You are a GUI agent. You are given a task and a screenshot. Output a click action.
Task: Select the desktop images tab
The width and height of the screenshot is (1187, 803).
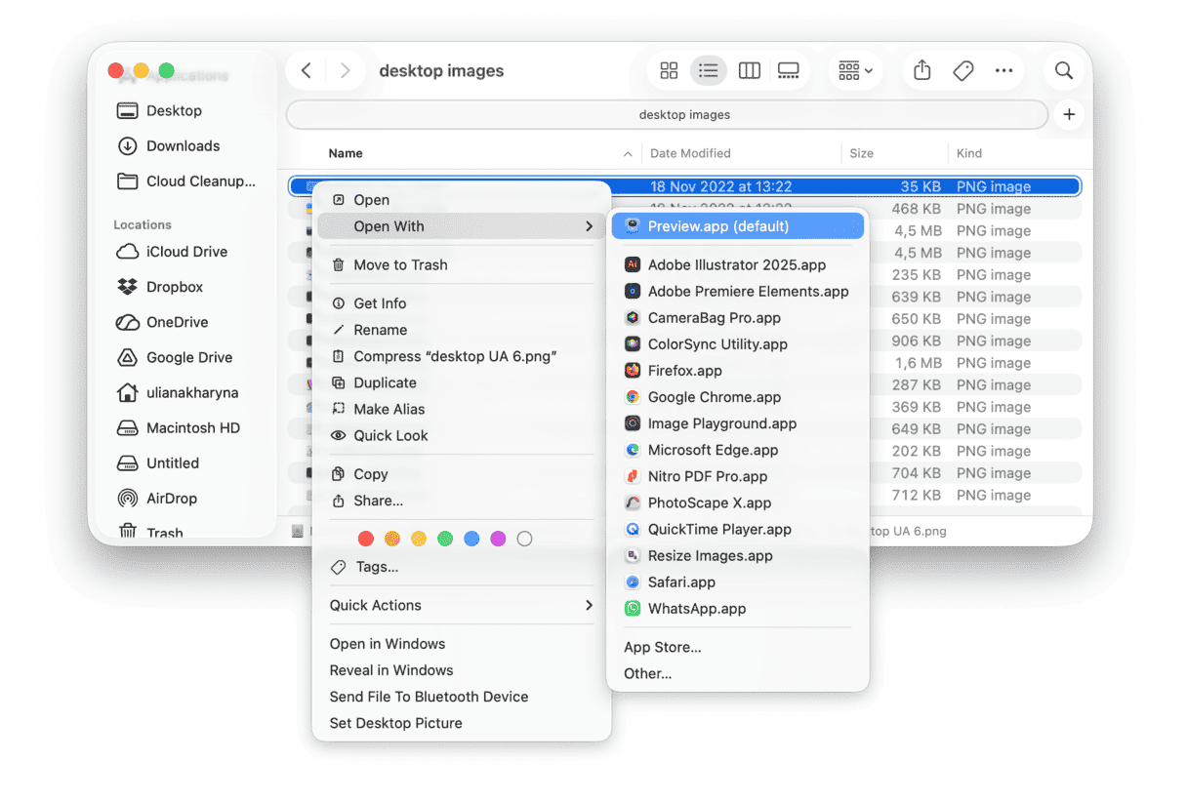[668, 114]
